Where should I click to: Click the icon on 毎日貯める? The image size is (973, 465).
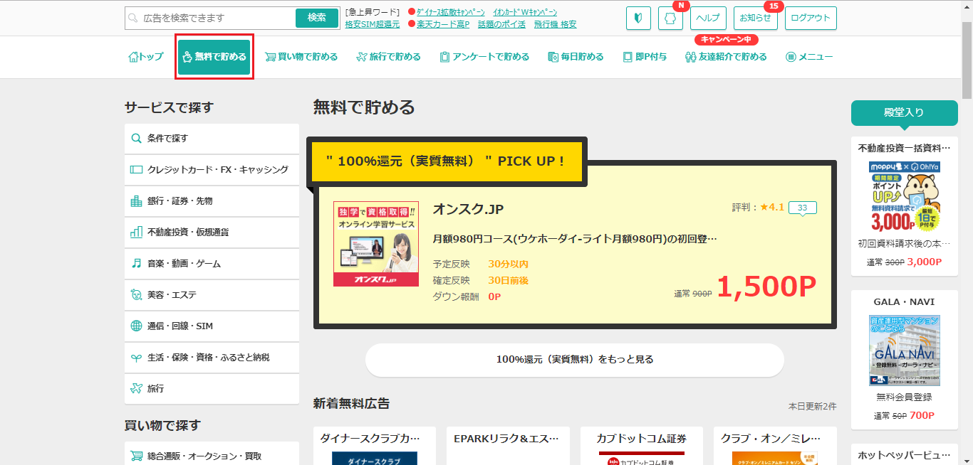click(x=553, y=57)
